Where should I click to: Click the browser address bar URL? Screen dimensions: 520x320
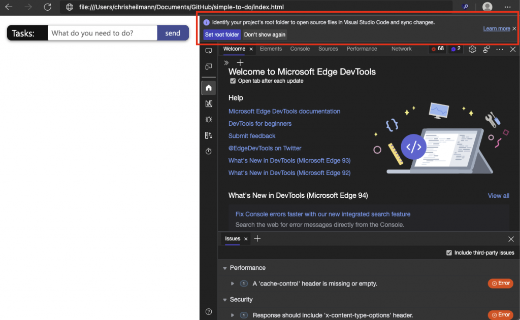pos(181,7)
